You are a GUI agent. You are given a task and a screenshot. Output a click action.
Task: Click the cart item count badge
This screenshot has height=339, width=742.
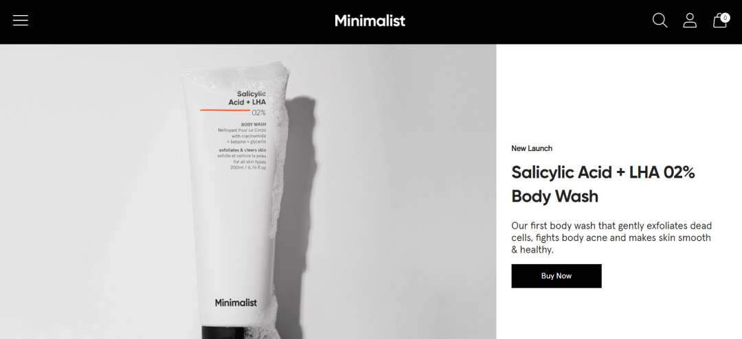(725, 17)
